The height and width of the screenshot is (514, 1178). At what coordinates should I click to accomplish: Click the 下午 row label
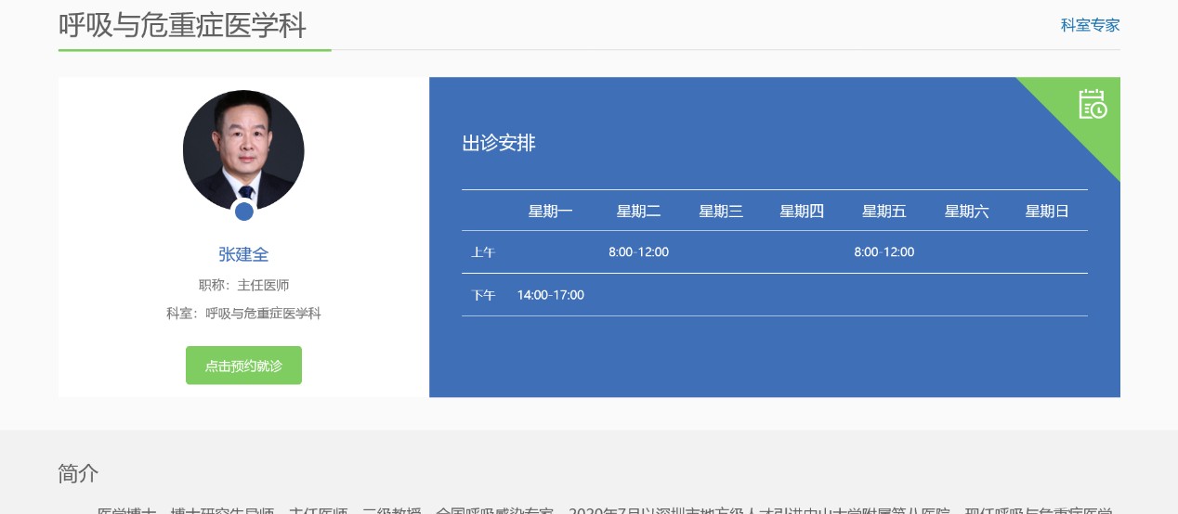click(483, 295)
